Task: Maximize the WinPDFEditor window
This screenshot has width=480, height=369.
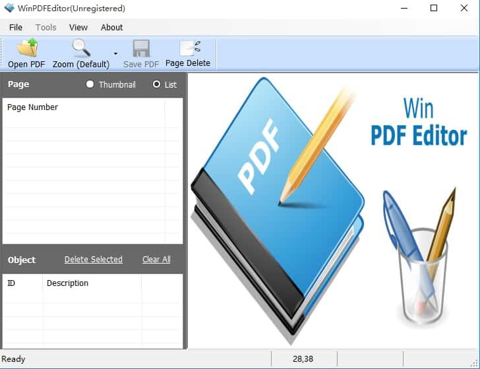Action: click(434, 9)
